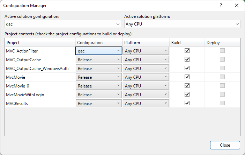Toggle Build checkbox for MVCResults
The width and height of the screenshot is (245, 155).
187,103
